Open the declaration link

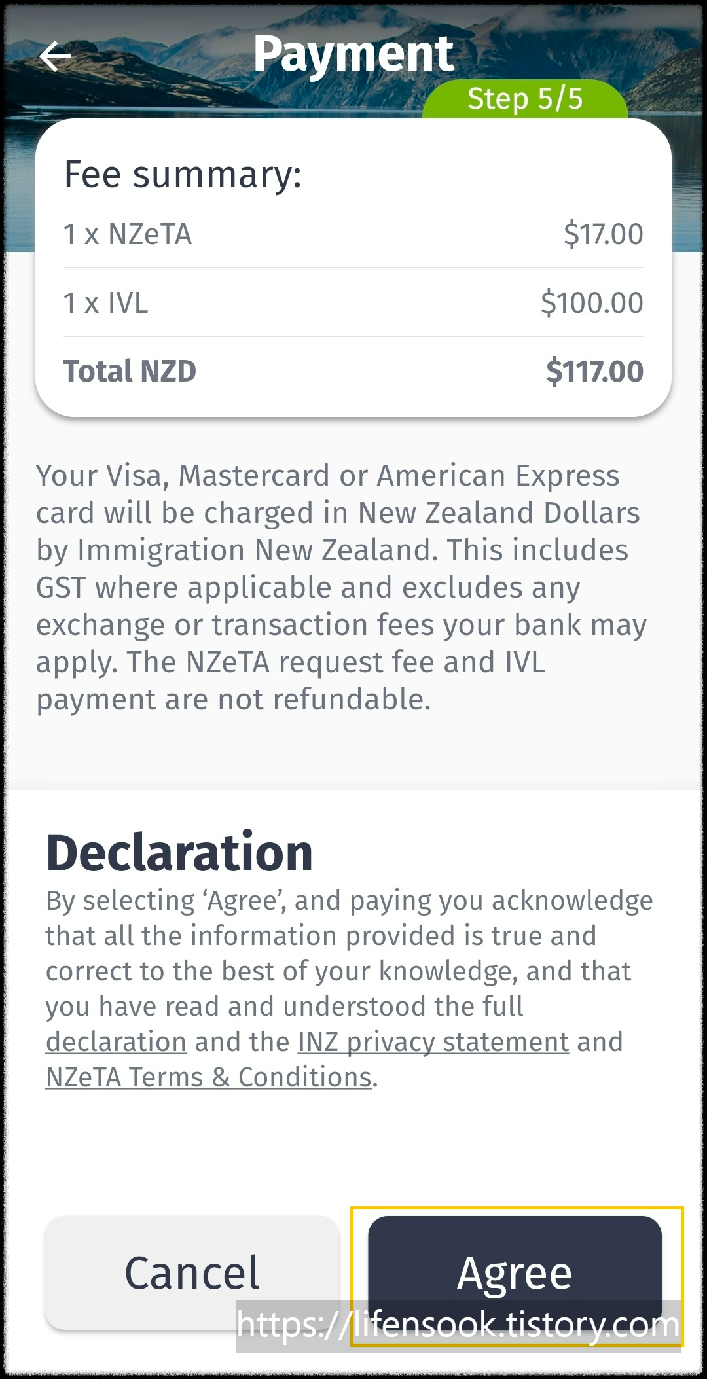pos(115,1042)
